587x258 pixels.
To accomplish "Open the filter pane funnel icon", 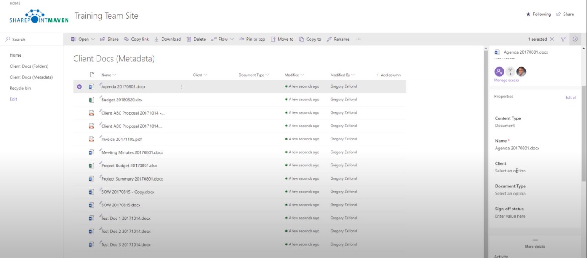I will 563,39.
